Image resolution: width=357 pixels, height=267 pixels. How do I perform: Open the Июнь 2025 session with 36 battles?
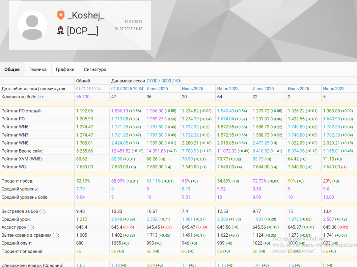coord(157,89)
